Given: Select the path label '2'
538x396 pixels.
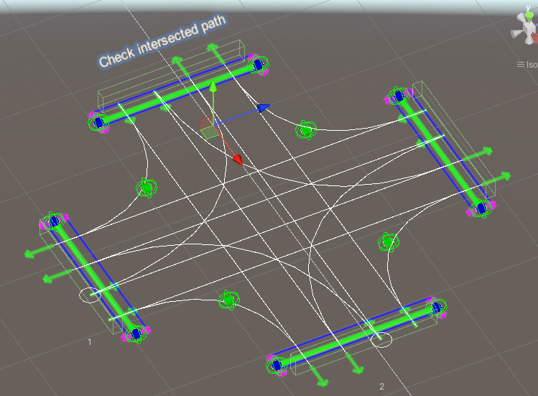Looking at the screenshot, I should 381,387.
